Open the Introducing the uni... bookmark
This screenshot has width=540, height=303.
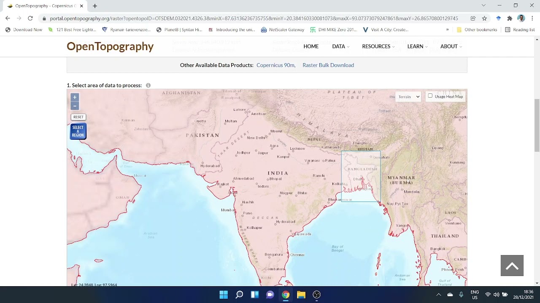[x=232, y=30]
